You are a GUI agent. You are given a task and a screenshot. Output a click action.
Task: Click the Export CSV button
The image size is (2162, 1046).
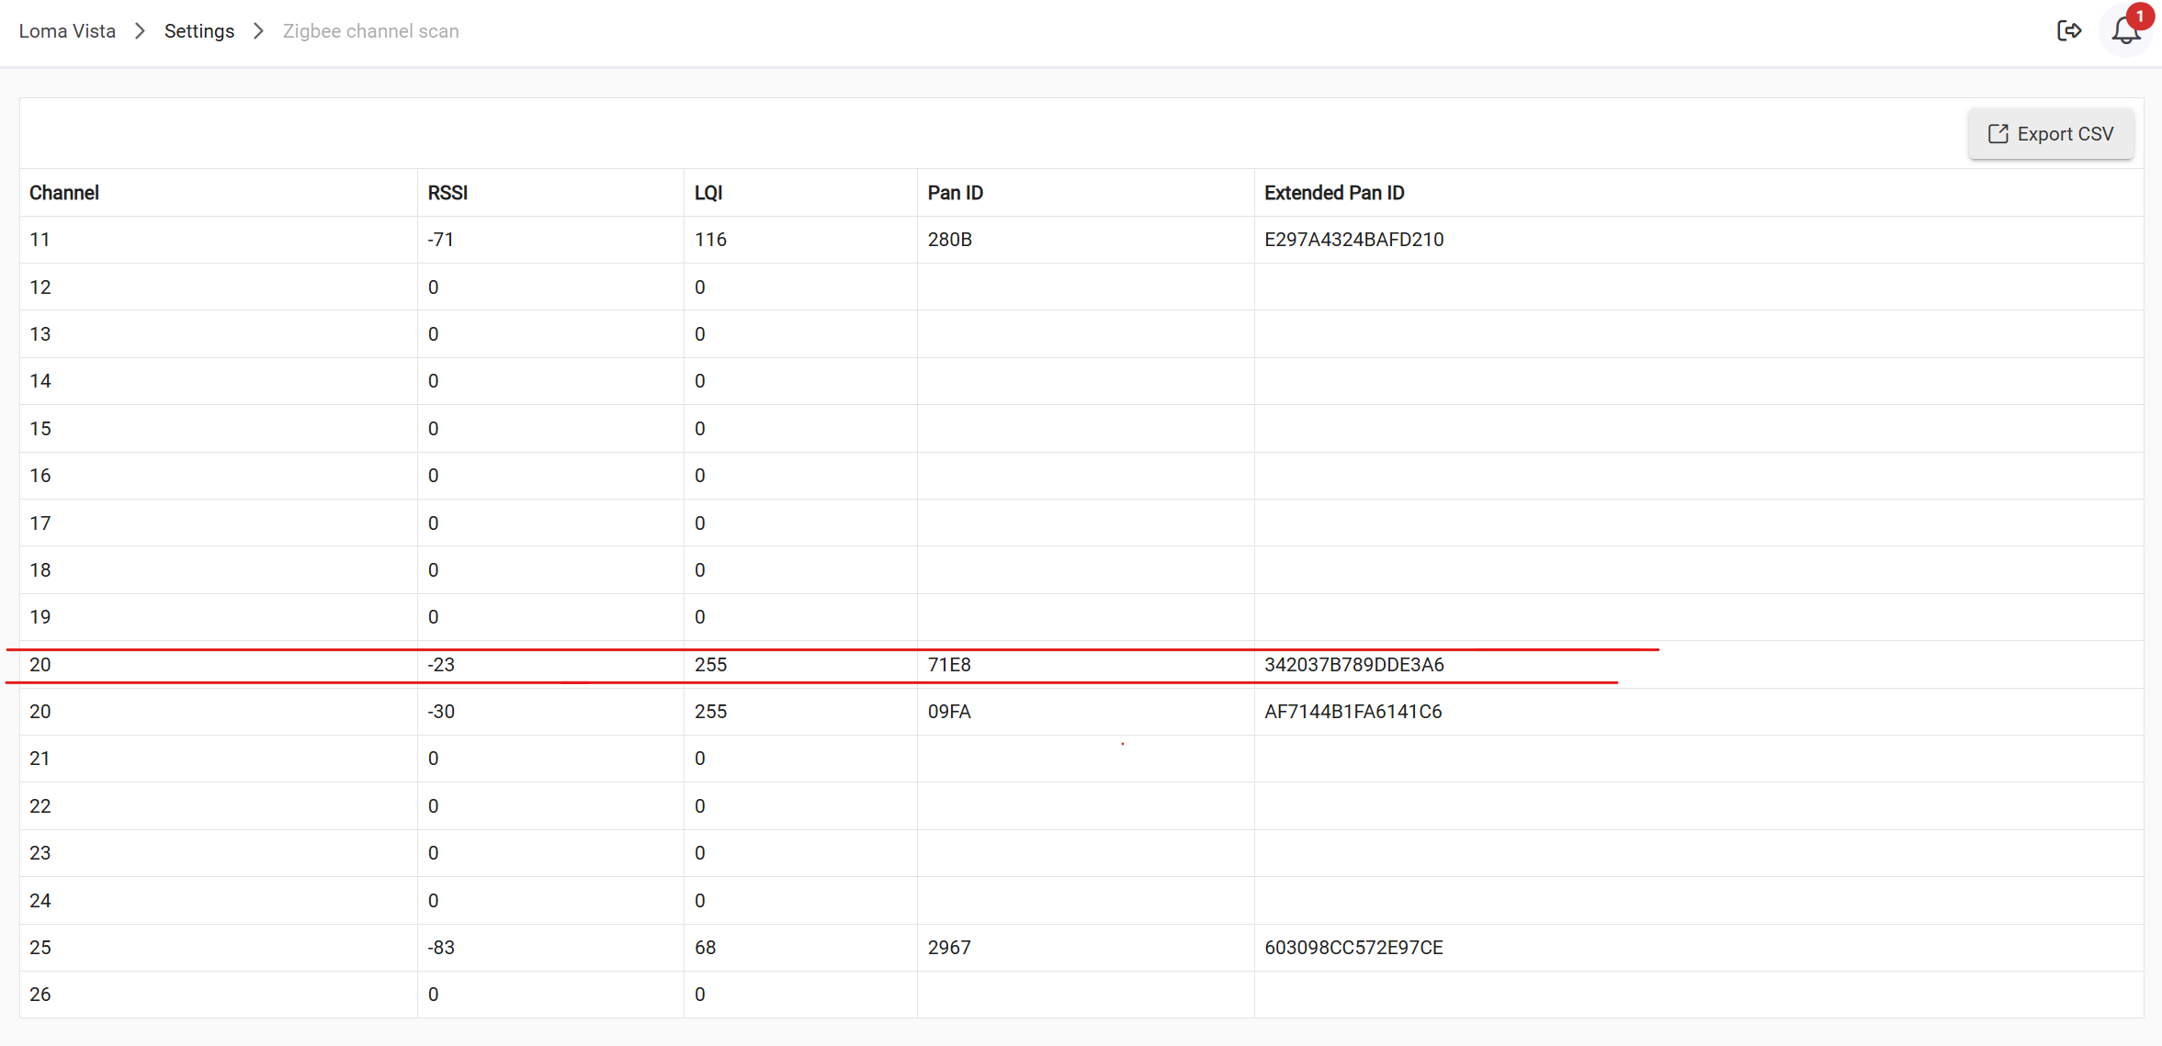(x=2050, y=134)
